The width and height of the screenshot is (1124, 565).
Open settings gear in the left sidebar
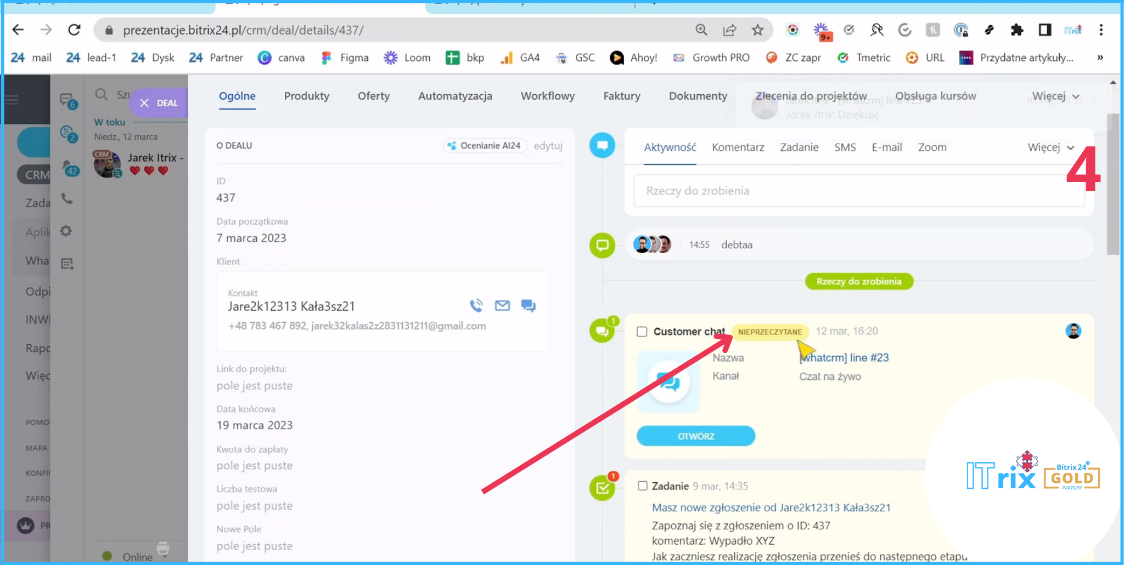pos(66,231)
